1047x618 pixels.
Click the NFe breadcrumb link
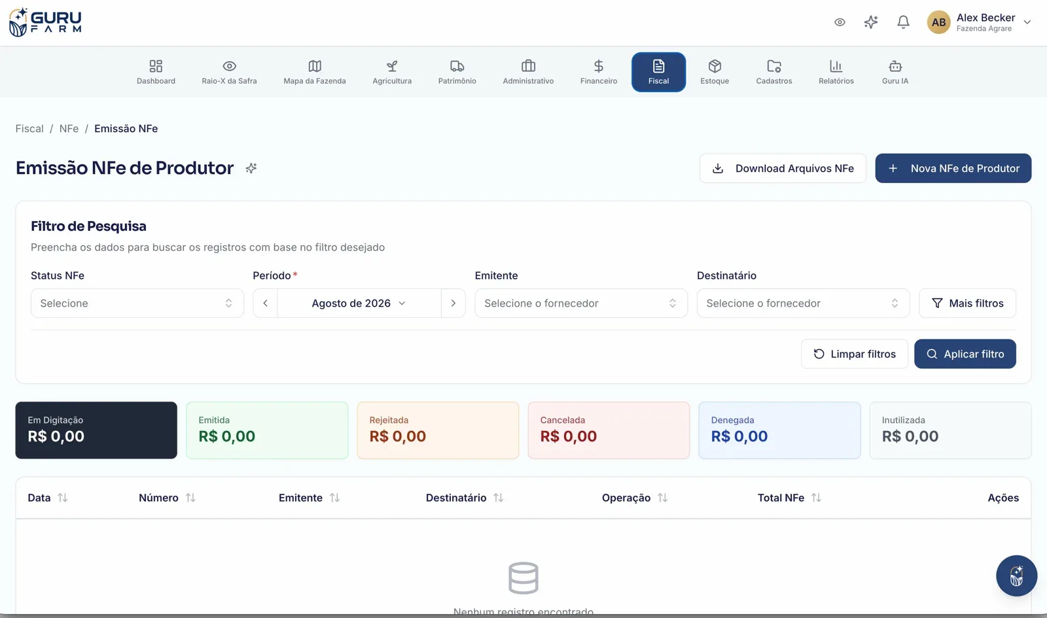[69, 129]
